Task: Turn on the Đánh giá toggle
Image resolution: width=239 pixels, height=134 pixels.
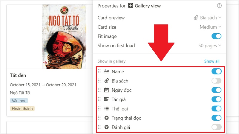Action: 216,127
